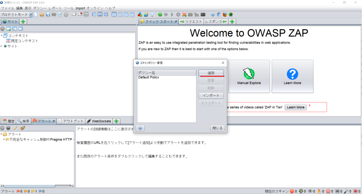Open the ヘルプ menu
This screenshot has width=362, height=194.
coord(110,8)
